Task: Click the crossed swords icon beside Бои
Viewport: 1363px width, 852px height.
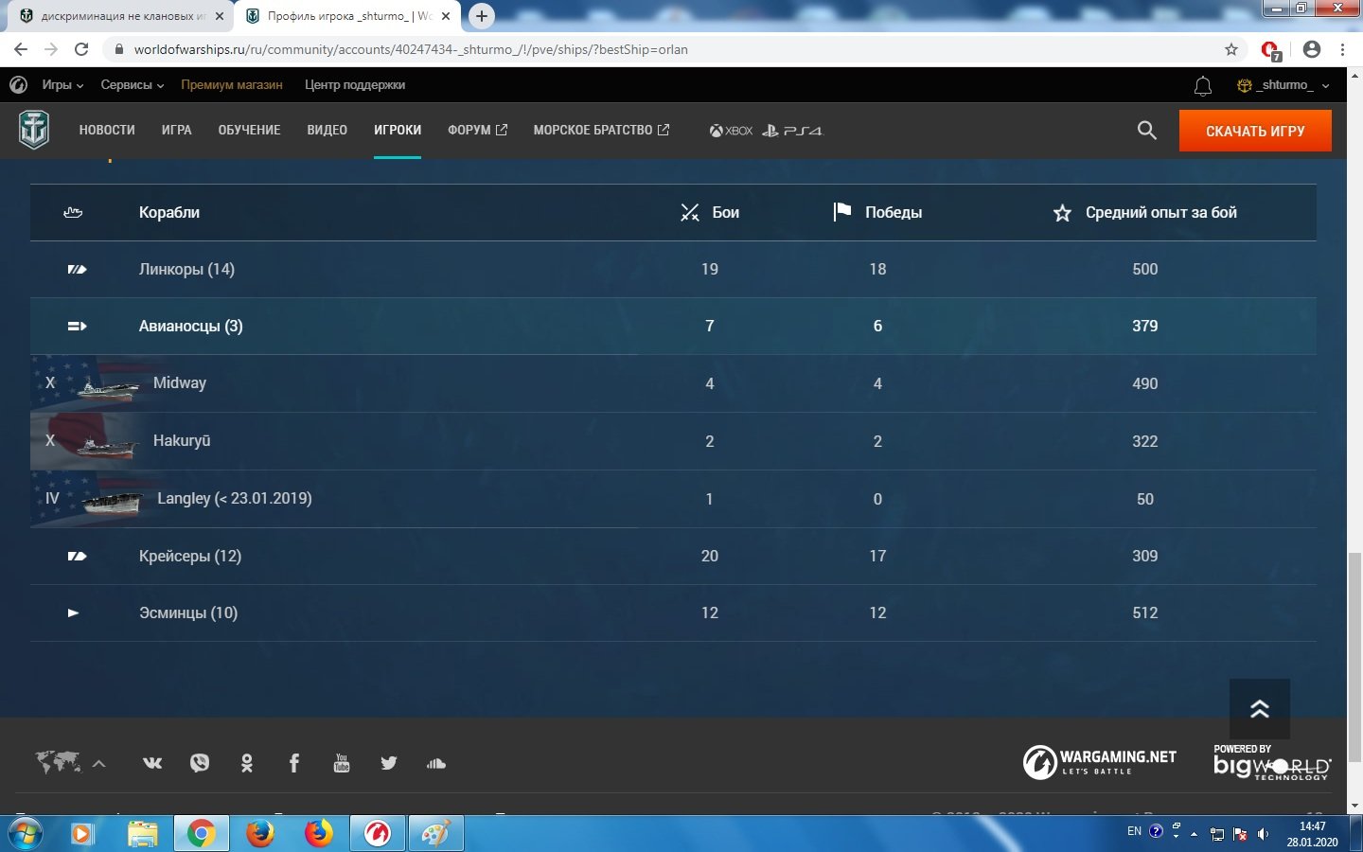Action: [x=689, y=213]
